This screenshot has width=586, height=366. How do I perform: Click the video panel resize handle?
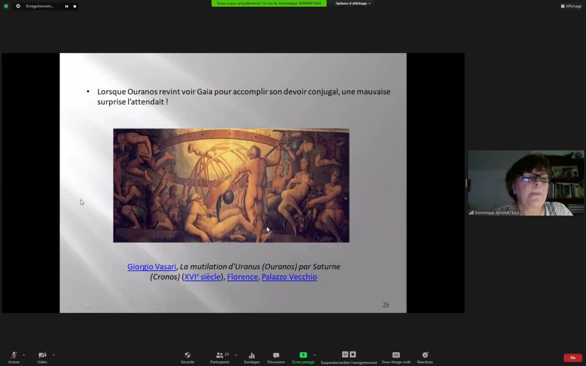[x=466, y=183]
